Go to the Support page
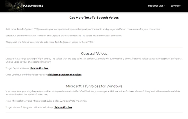Screen dimensions: 188x119 coord(175,6)
